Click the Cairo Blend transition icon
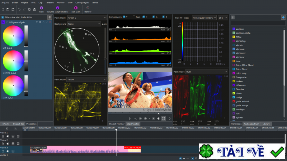Viewport: 287px width, 161px height. click(x=234, y=69)
